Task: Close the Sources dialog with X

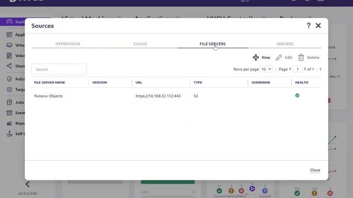Action: (x=318, y=25)
